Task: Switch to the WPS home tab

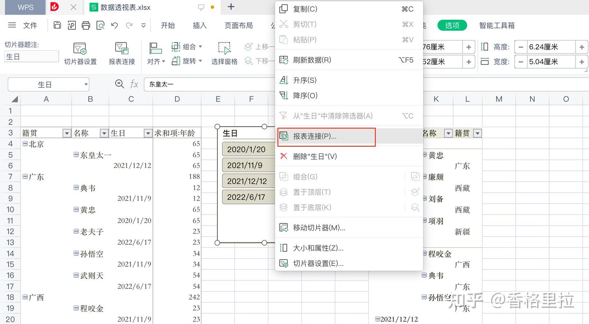Action: coord(26,7)
